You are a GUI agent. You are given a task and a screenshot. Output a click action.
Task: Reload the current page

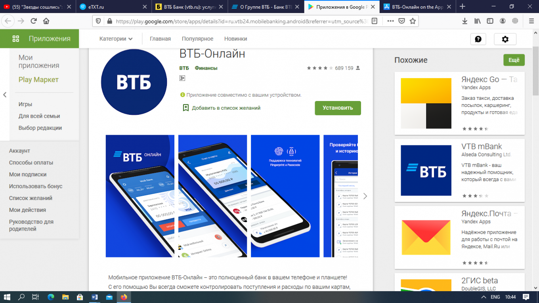(x=34, y=21)
